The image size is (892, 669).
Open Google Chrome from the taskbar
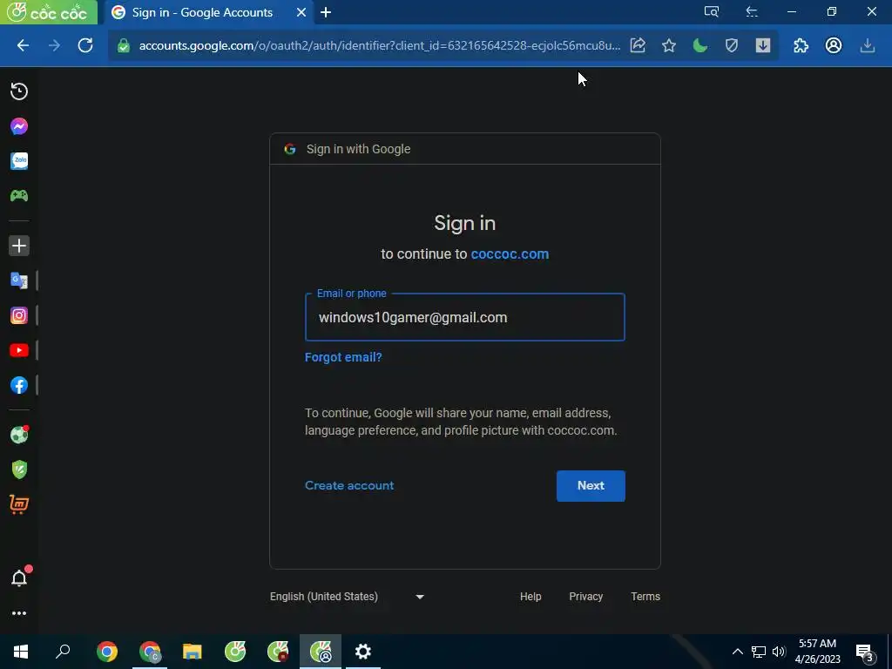[107, 652]
